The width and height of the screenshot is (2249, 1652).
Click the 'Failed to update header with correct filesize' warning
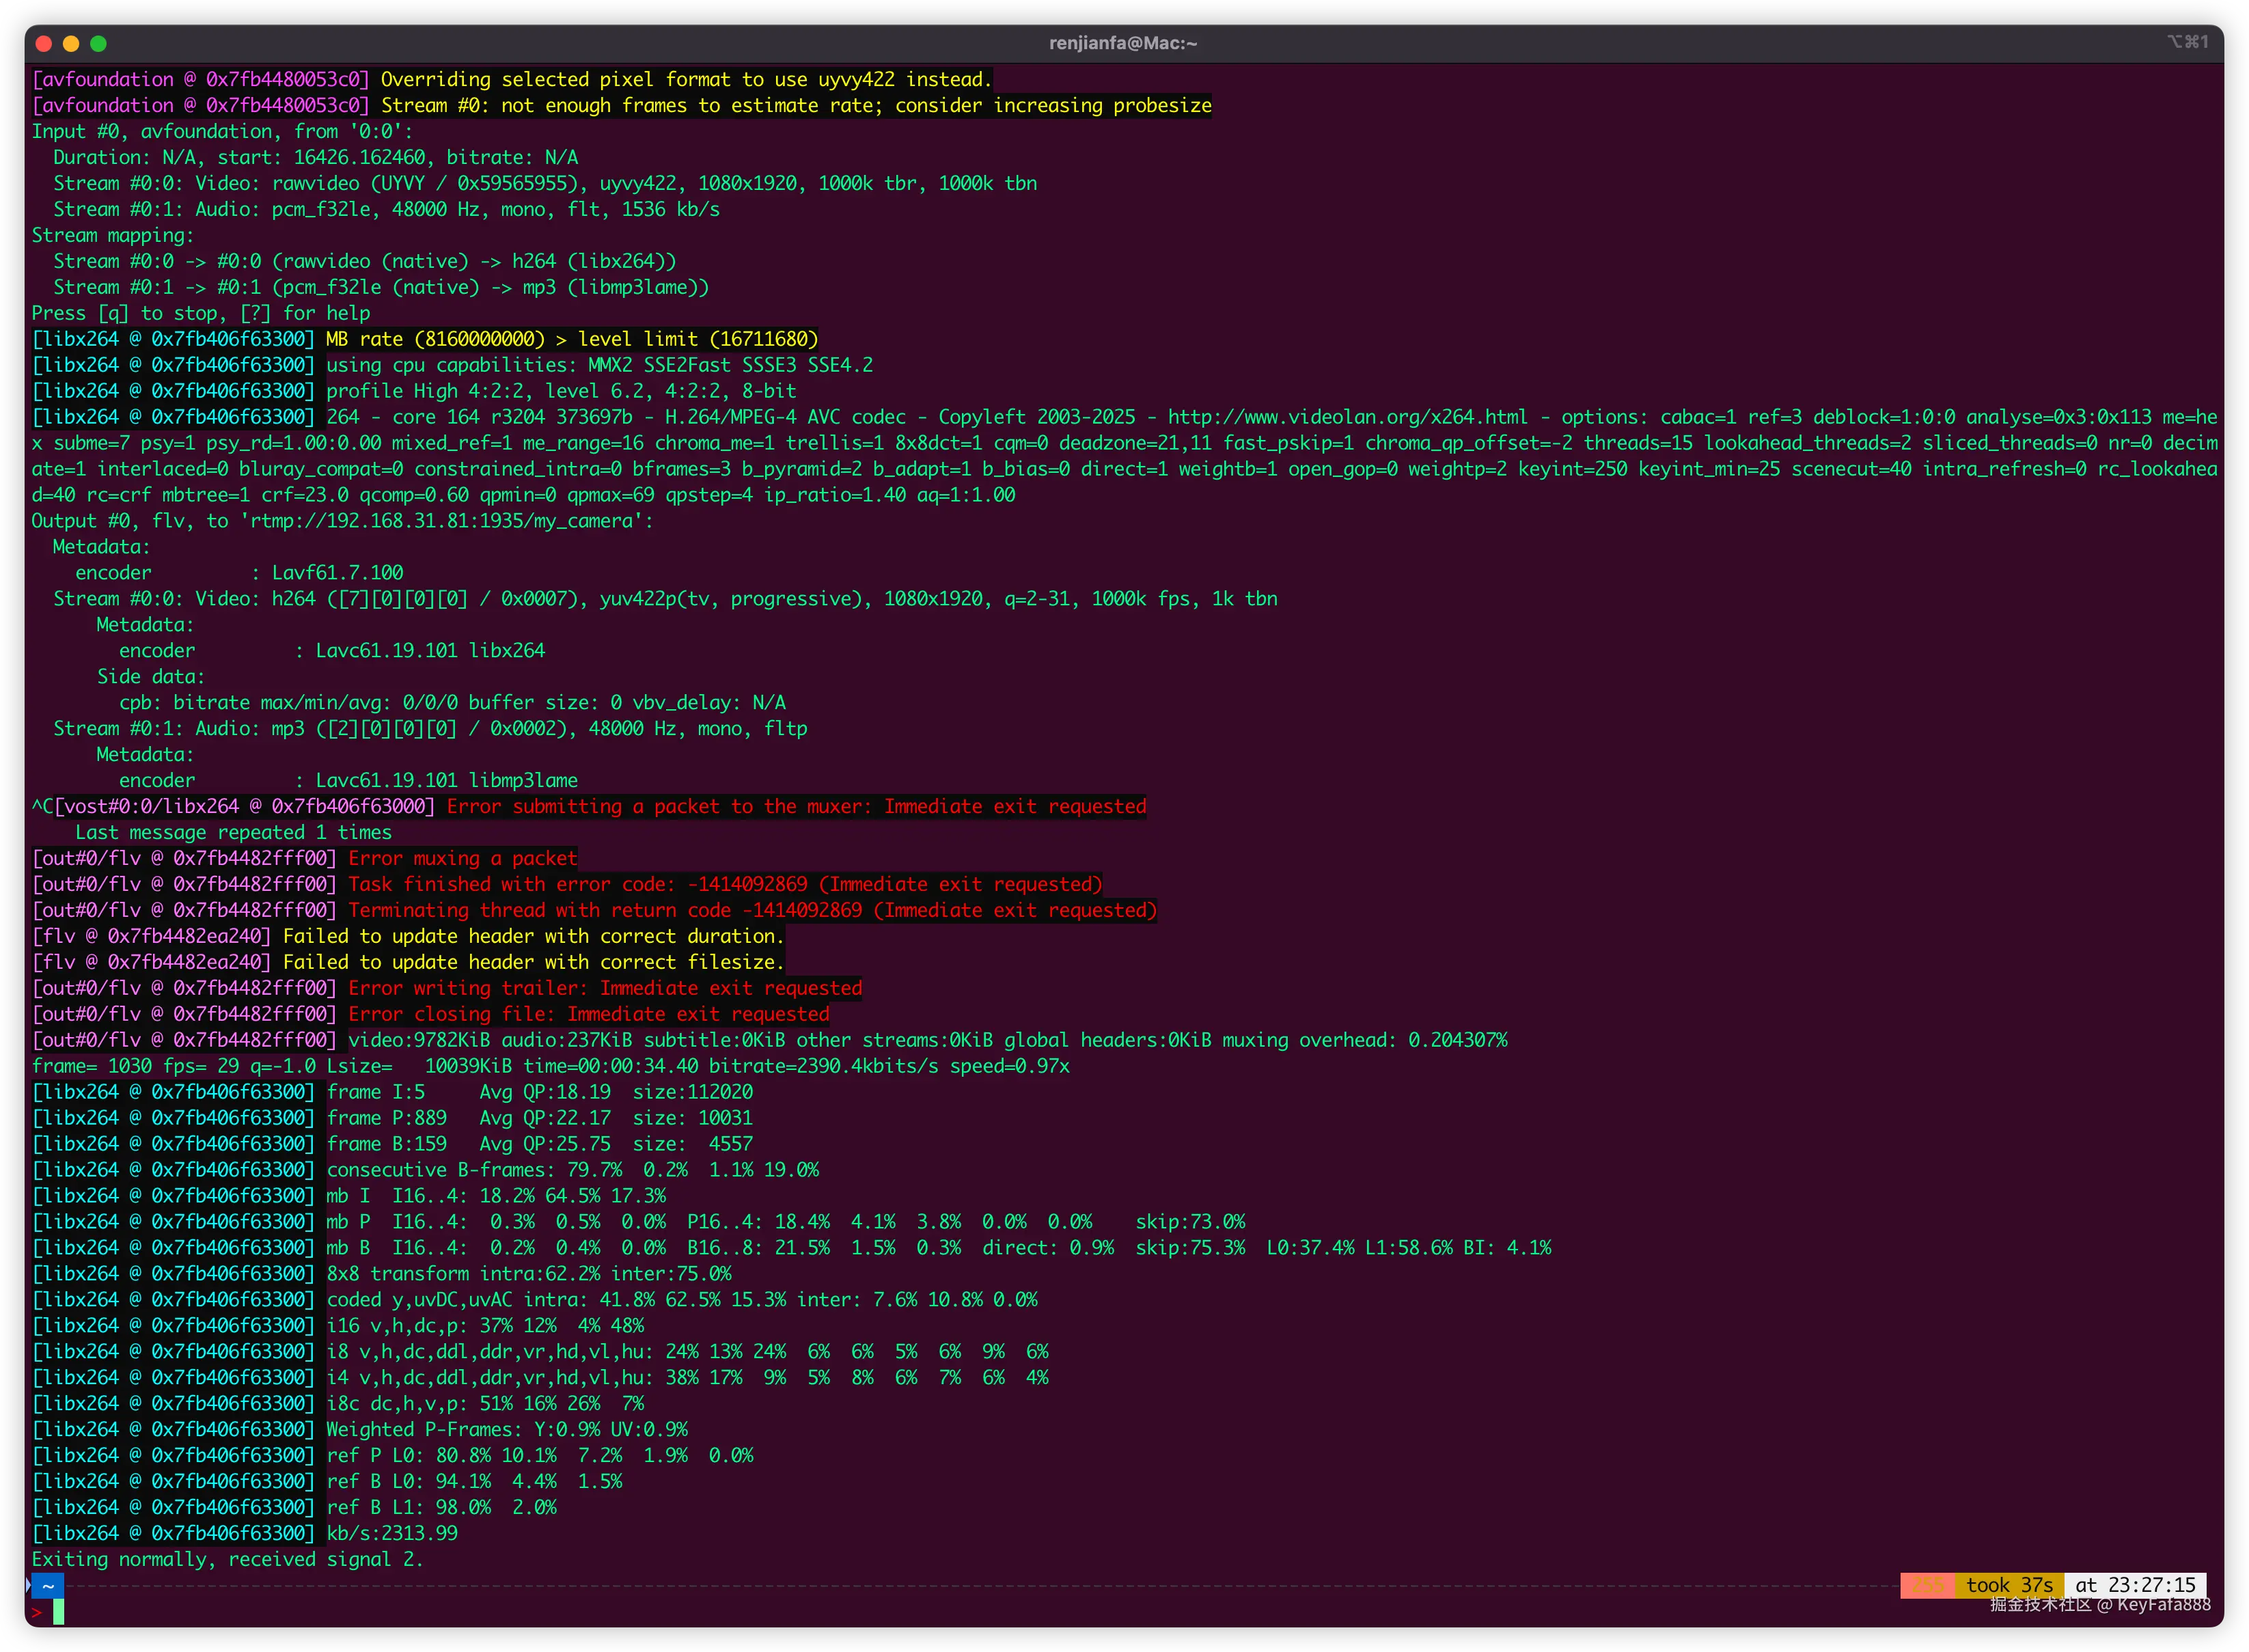(533, 962)
